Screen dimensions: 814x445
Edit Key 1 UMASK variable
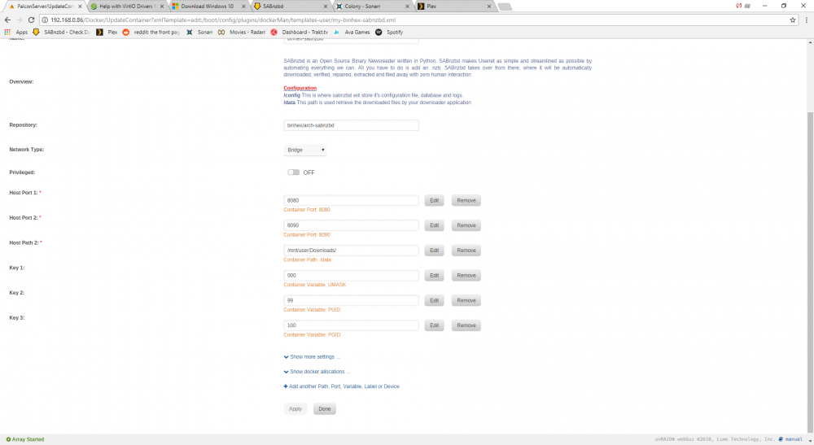pos(434,276)
